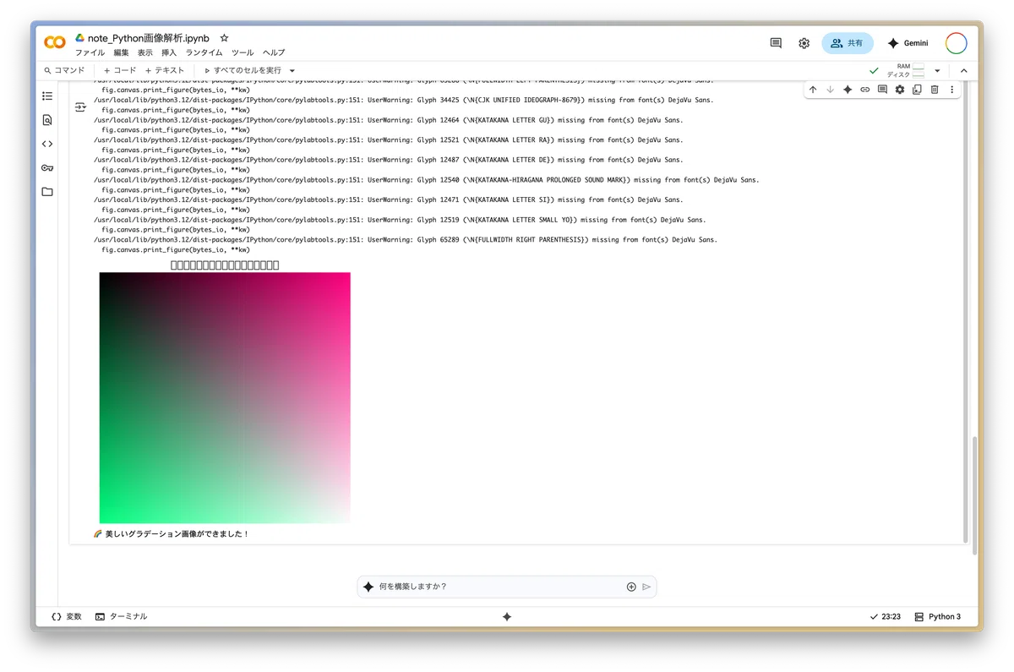Screen dimensions: 1014x672
Task: Click すべてのセルを実行 to run all
Action: pyautogui.click(x=243, y=71)
